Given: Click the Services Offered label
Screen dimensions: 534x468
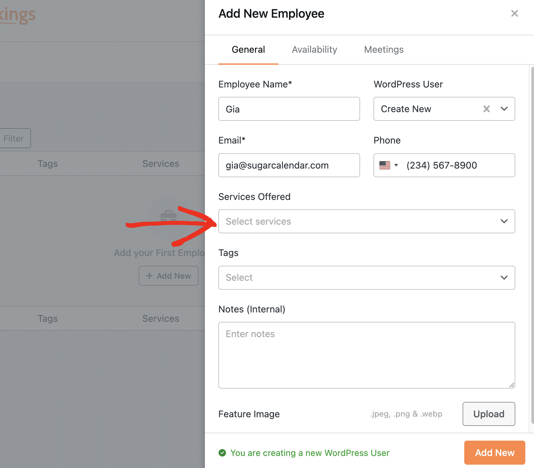Looking at the screenshot, I should tap(254, 197).
